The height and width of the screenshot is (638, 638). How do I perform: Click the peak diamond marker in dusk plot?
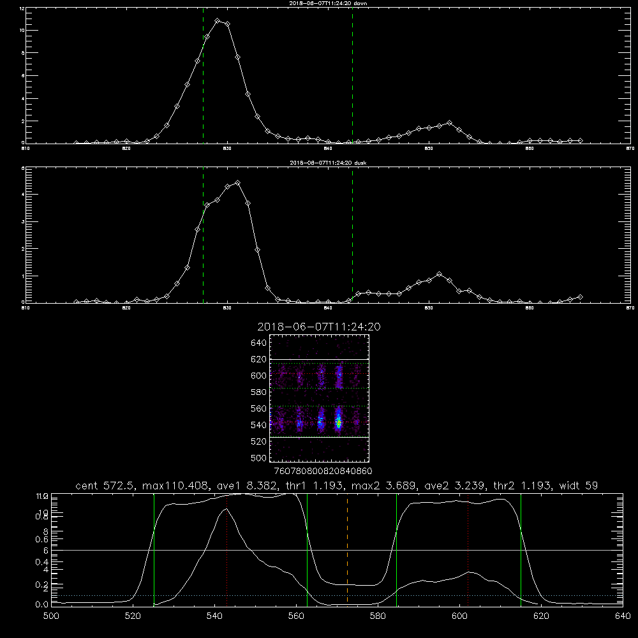tap(237, 183)
